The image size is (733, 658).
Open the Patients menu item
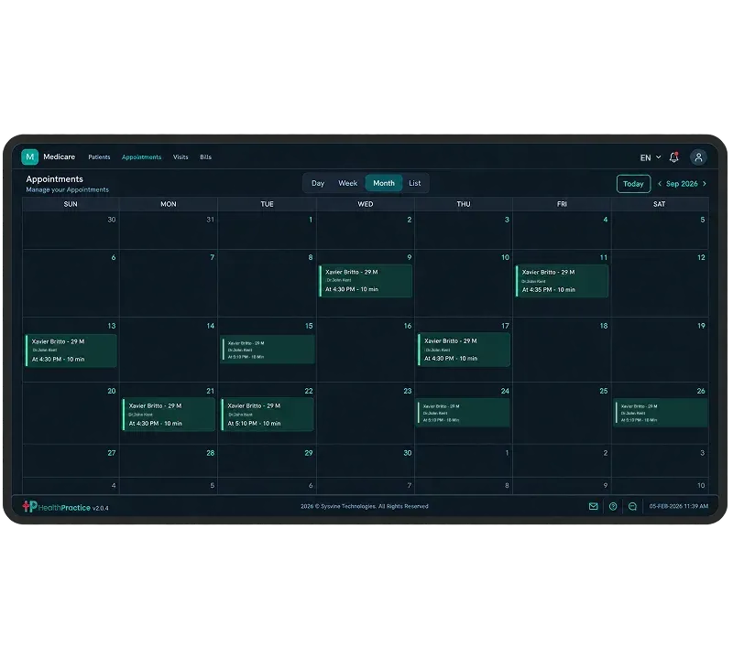point(99,156)
